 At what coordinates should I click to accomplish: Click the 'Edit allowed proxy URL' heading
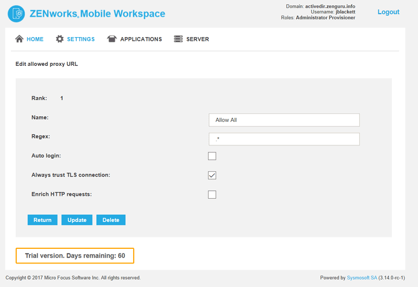click(47, 64)
